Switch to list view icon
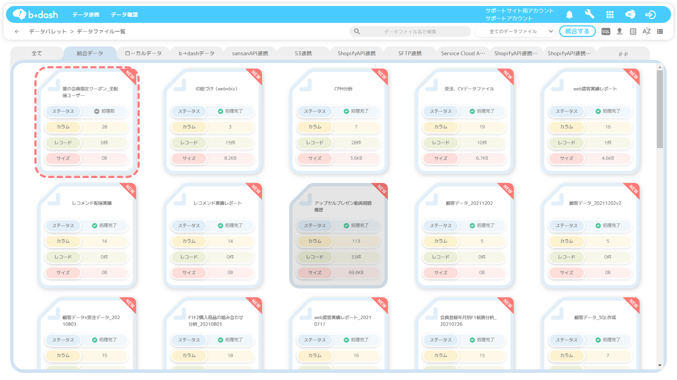This screenshot has width=677, height=380. (x=660, y=31)
